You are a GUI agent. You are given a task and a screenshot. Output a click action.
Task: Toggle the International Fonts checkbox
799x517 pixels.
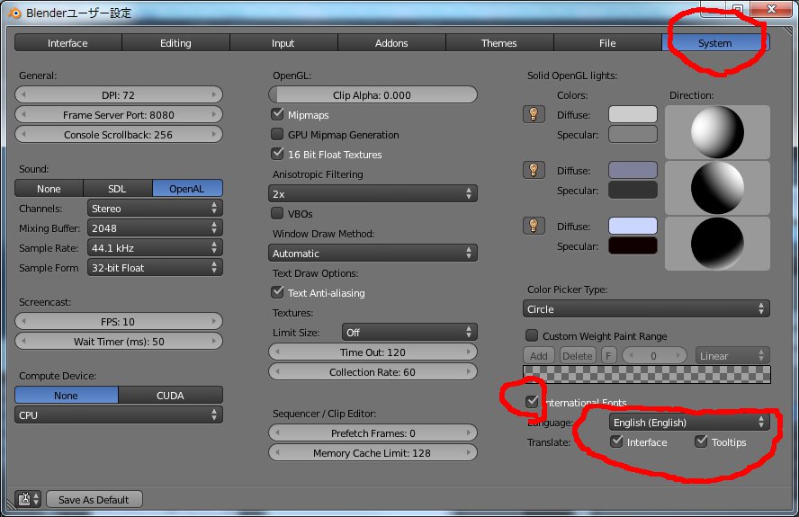click(532, 401)
